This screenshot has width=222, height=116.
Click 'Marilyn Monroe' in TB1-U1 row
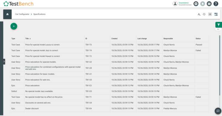coord(170,74)
